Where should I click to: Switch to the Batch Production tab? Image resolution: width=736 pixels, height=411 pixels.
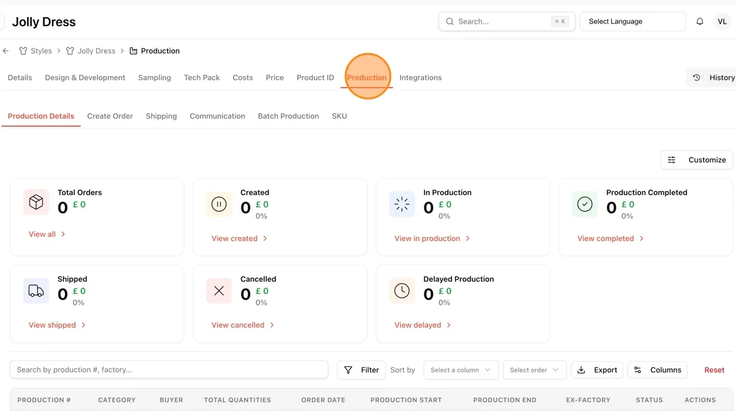(x=288, y=116)
